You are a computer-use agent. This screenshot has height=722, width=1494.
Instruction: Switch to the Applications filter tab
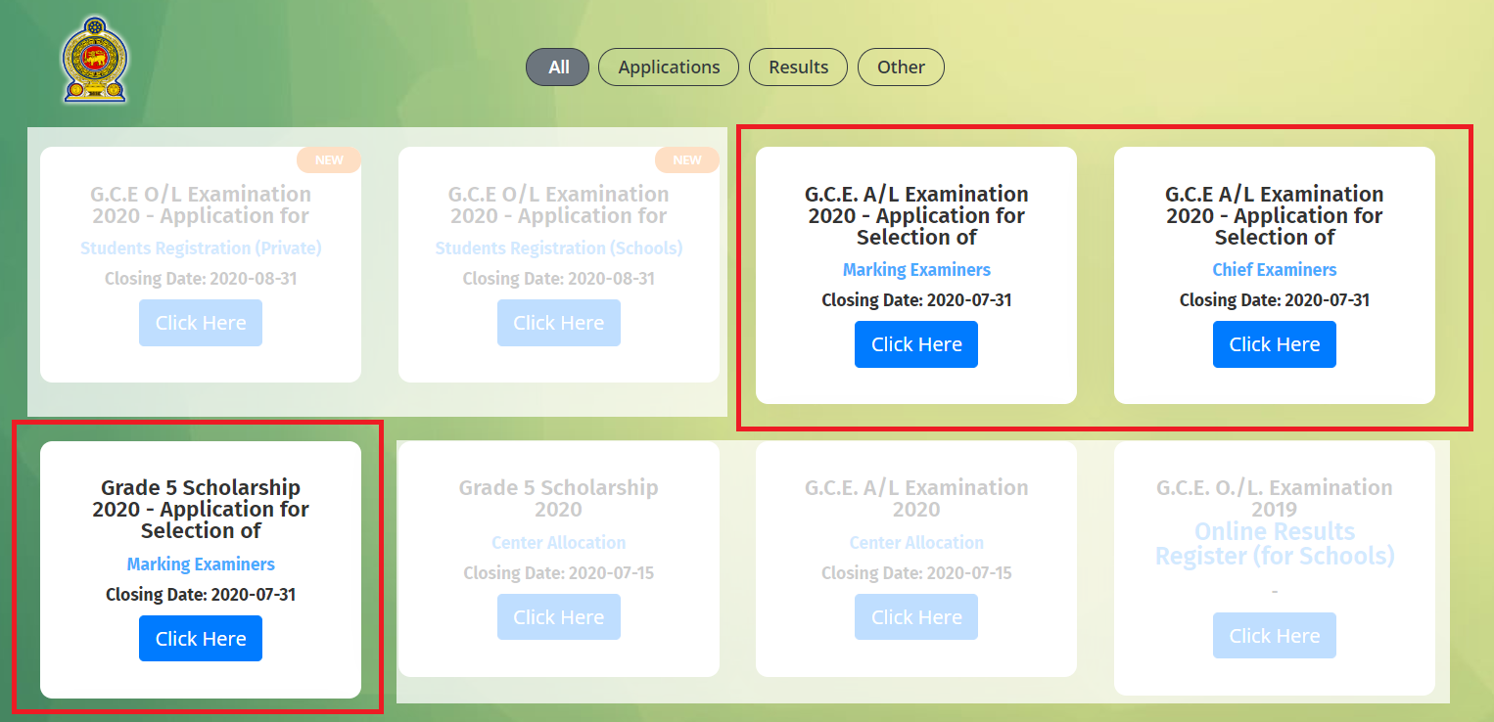pyautogui.click(x=668, y=67)
